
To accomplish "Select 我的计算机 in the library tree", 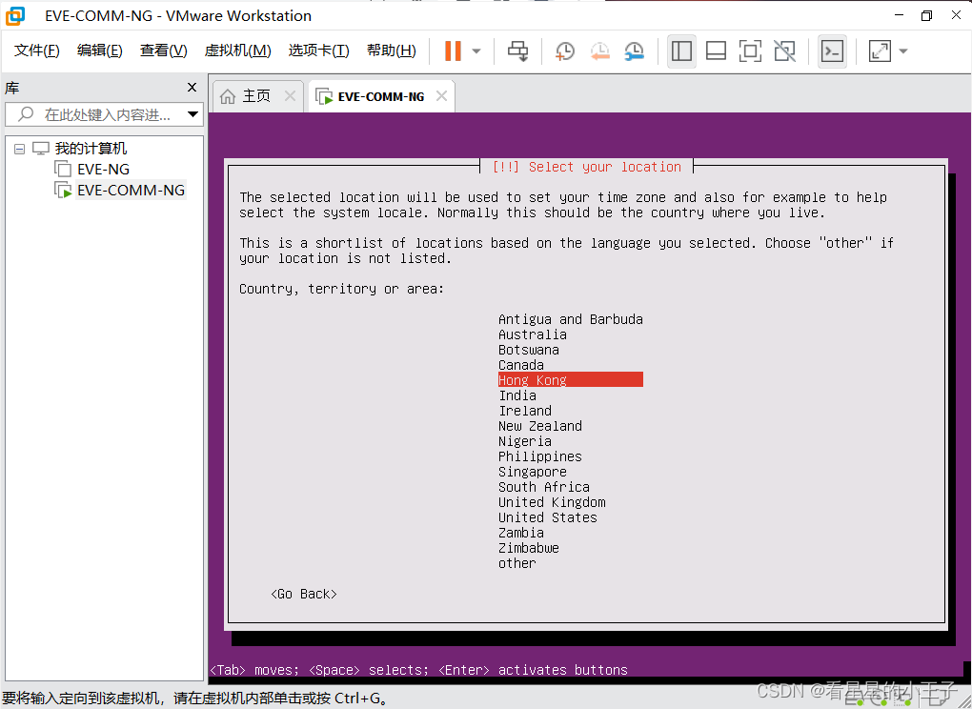I will tap(91, 149).
